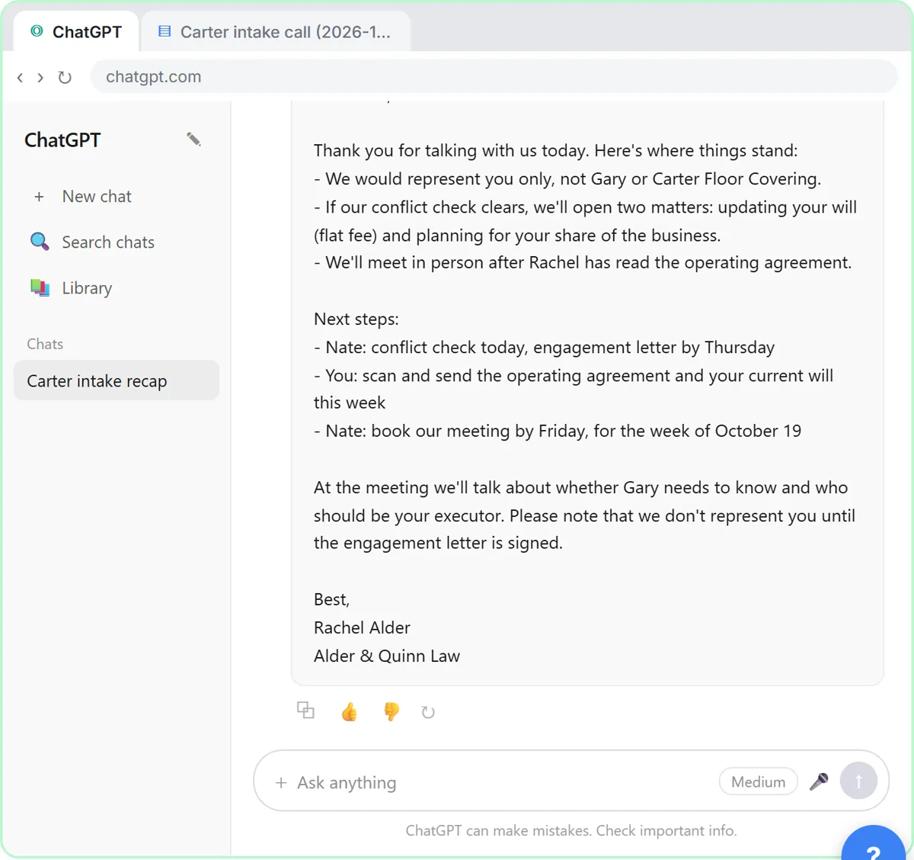Image resolution: width=914 pixels, height=860 pixels.
Task: Focus the Ask anything message field
Action: (x=503, y=782)
